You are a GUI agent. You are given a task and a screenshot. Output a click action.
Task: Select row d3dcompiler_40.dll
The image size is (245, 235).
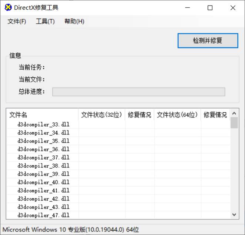(x=118, y=182)
